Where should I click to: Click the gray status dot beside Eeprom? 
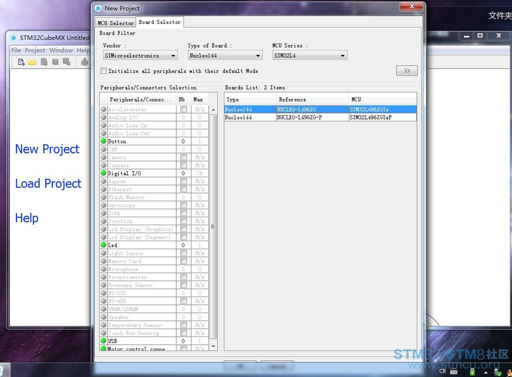[104, 181]
